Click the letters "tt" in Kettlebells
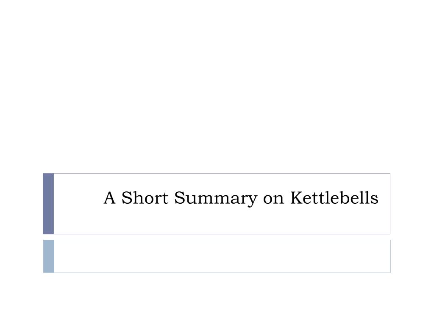This screenshot has height=326, width=434. [321, 199]
